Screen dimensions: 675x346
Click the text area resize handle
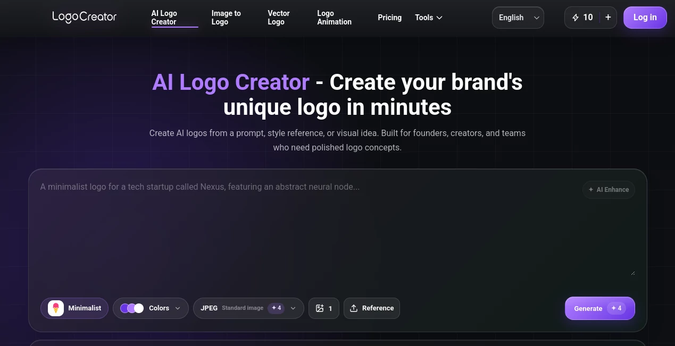point(632,273)
